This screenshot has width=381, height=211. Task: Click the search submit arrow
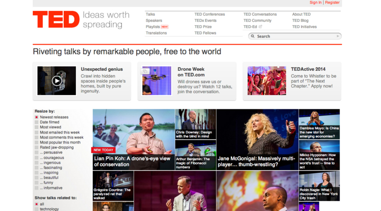pyautogui.click(x=338, y=36)
